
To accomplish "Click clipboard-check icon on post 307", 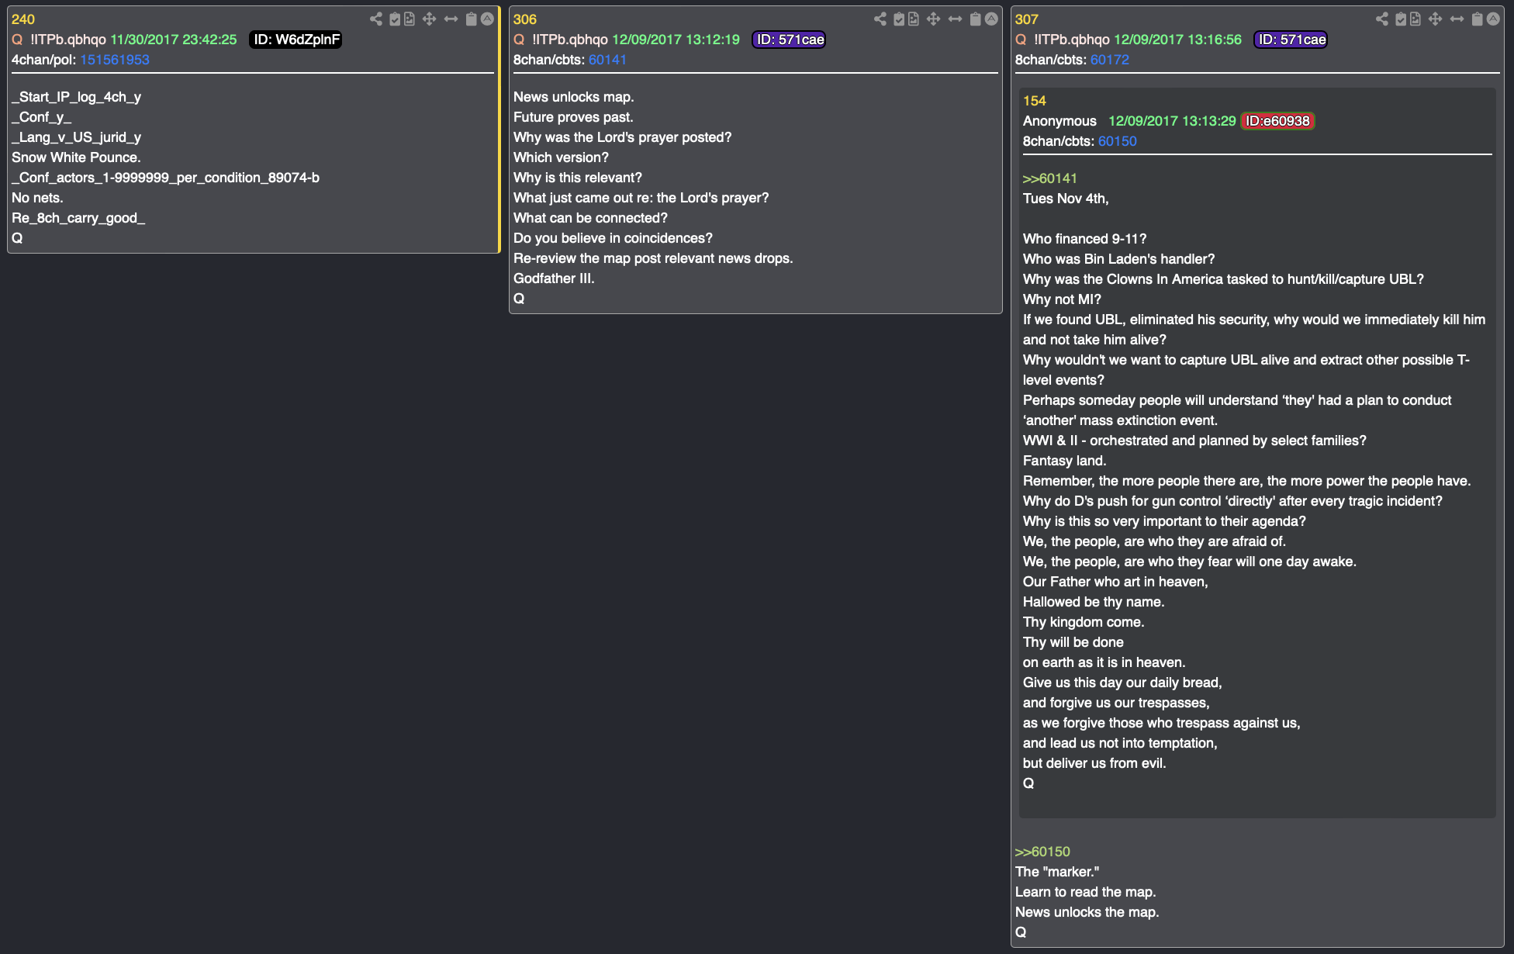I will 1401,19.
